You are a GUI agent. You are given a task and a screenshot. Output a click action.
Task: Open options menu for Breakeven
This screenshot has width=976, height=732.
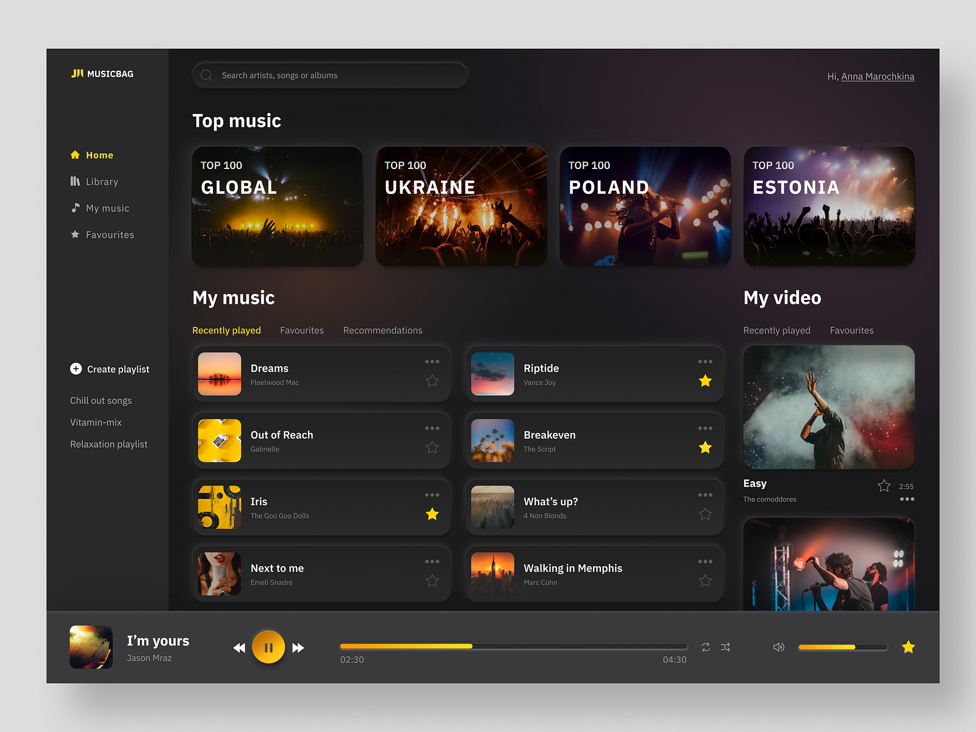click(x=705, y=428)
